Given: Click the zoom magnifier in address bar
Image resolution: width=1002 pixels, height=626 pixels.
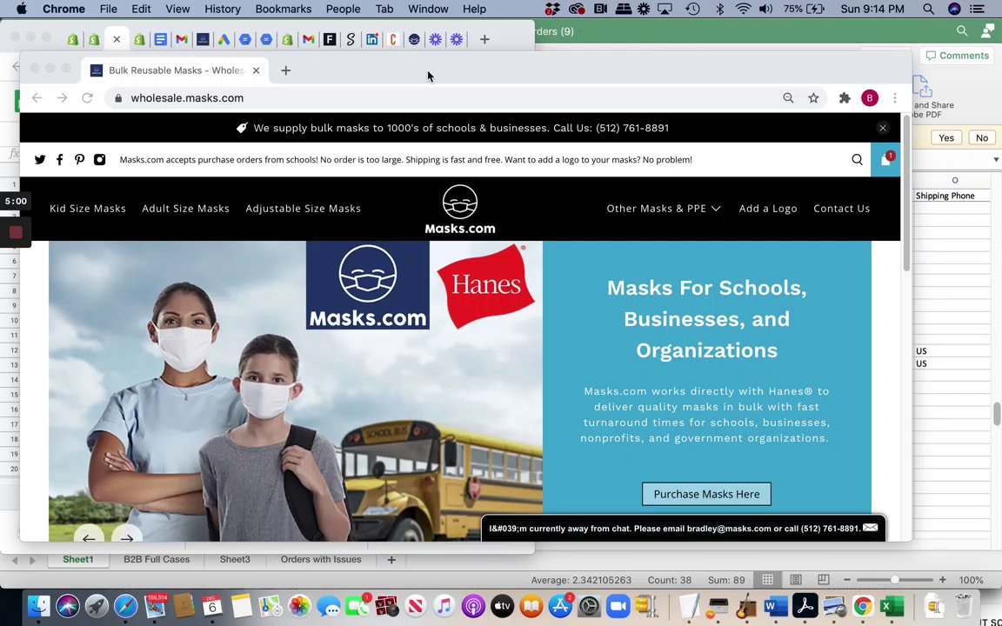Looking at the screenshot, I should [788, 97].
